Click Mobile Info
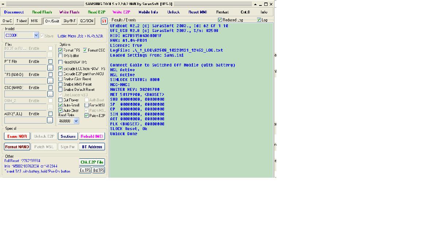The image size is (444, 242). tap(148, 12)
